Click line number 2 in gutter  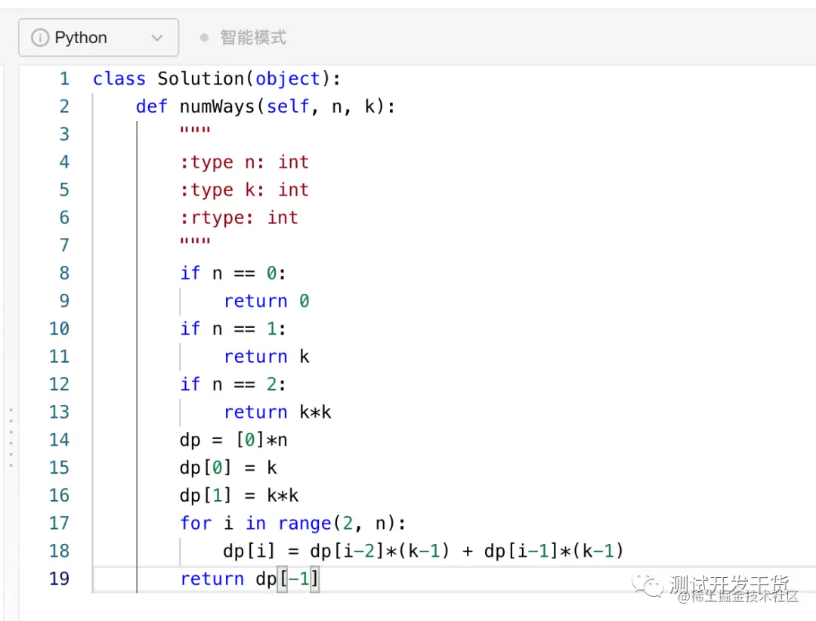[64, 107]
